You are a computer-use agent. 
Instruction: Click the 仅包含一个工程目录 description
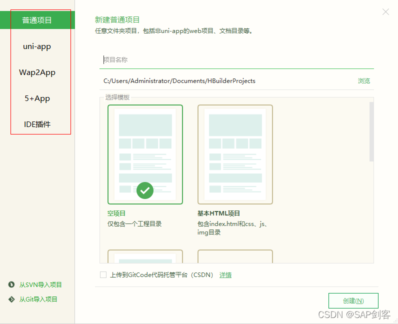pyautogui.click(x=134, y=223)
